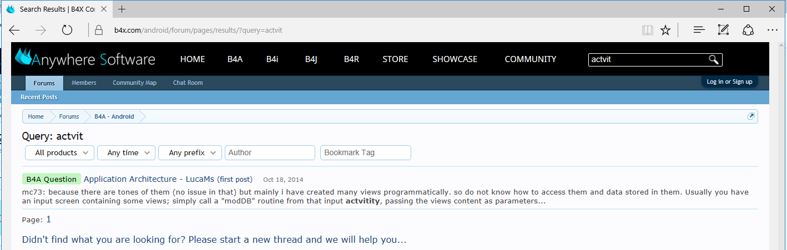Click the bold actvitity word in snippet
Viewport: 787px width, 250px height.
[x=362, y=201]
